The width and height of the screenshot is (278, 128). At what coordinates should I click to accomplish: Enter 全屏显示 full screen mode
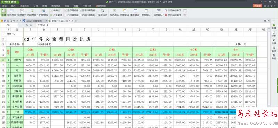point(22,12)
